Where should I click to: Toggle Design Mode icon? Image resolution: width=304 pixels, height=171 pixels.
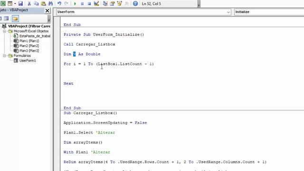pos(96,3)
